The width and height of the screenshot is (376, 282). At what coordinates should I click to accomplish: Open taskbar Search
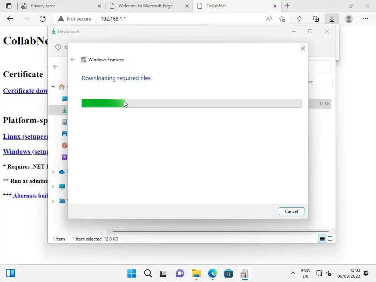148,273
